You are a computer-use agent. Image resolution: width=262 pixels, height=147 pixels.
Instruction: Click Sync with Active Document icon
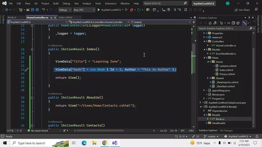click(228, 23)
